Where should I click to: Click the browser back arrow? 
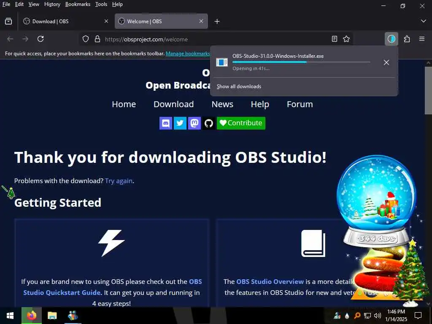[x=10, y=39]
